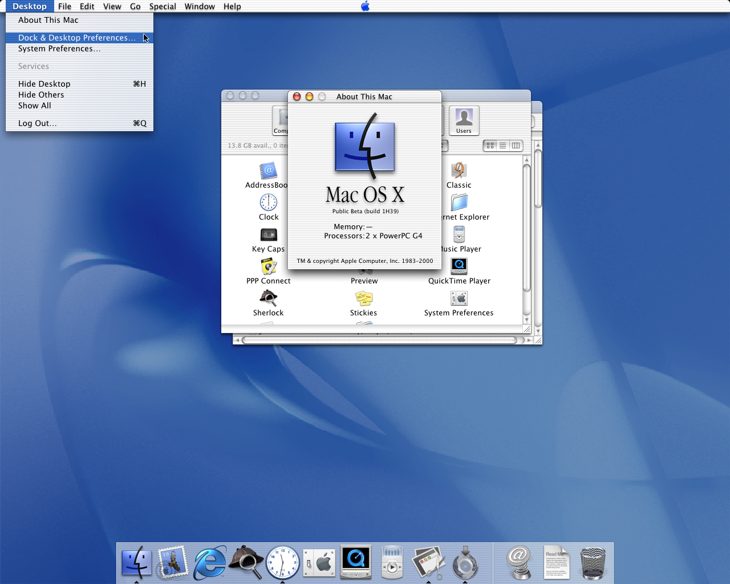Choose System Preferences… from the Desktop menu
This screenshot has width=730, height=584.
[x=79, y=48]
